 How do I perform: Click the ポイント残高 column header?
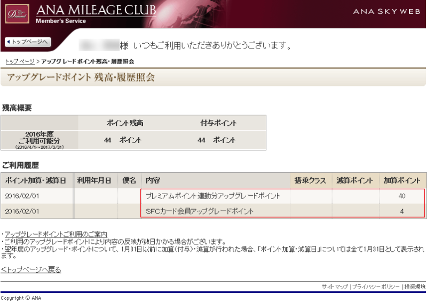125,123
